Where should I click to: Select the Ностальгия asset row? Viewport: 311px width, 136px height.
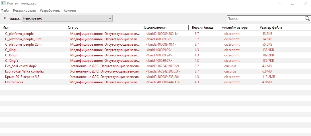14,82
